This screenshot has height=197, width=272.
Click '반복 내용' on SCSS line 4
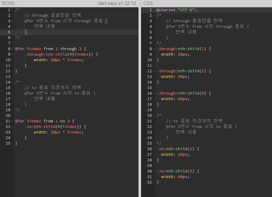pyautogui.click(x=45, y=26)
